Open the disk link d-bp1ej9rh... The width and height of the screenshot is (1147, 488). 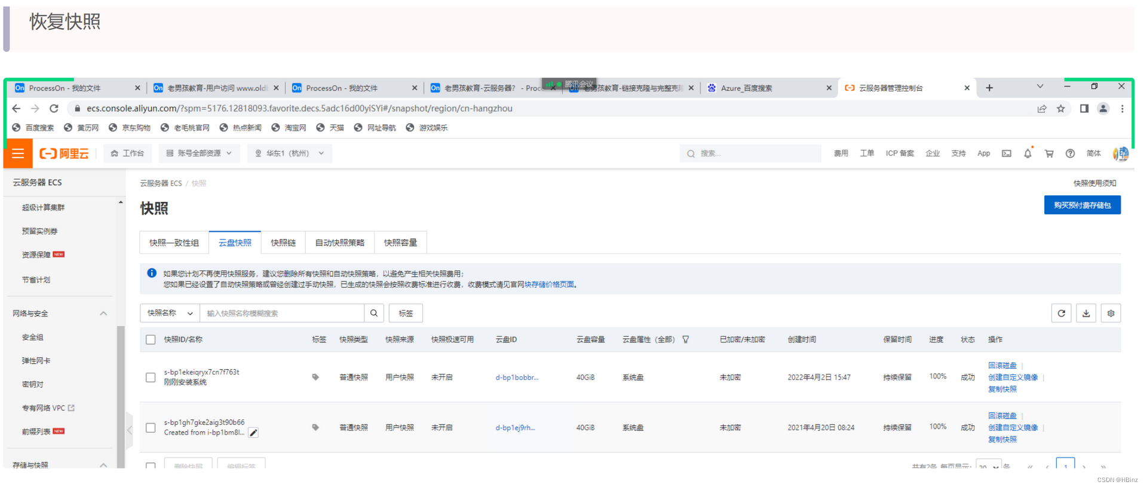click(x=515, y=428)
